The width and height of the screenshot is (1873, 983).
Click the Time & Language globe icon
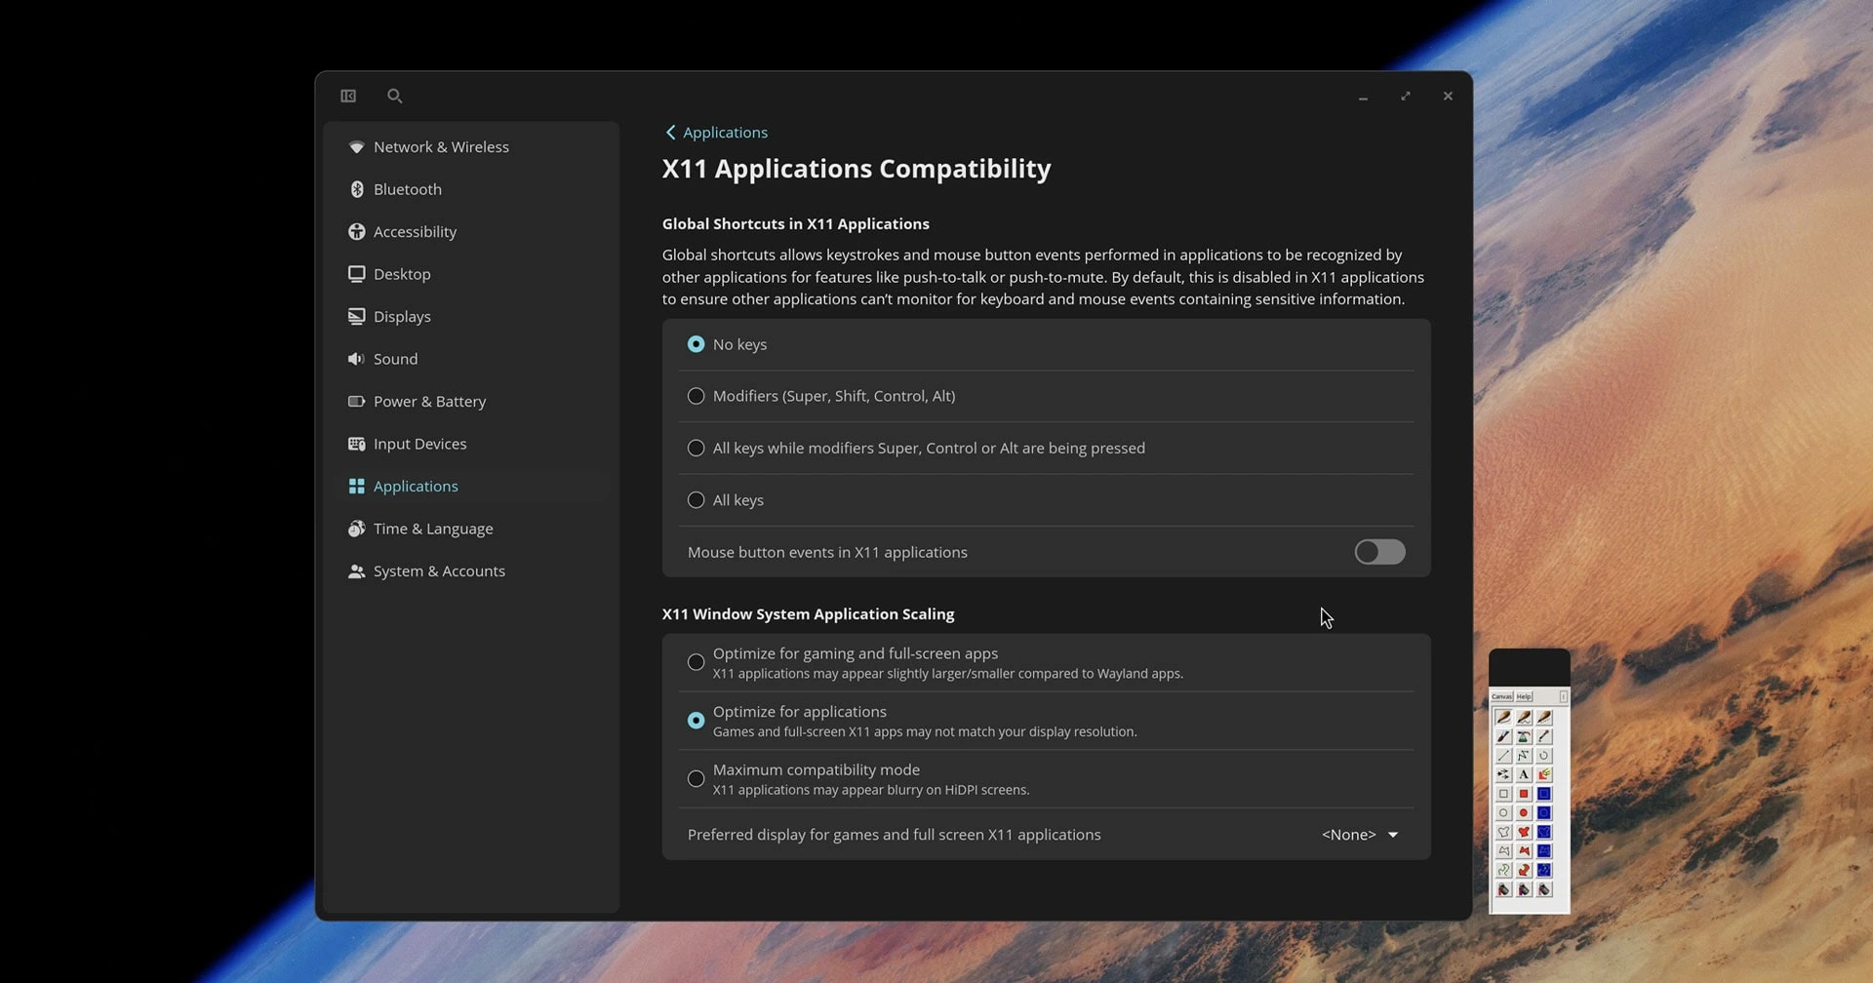(x=356, y=529)
